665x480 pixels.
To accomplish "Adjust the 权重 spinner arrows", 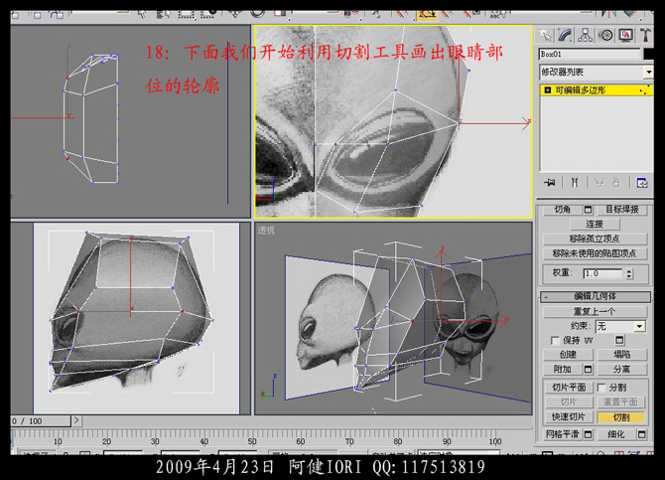I will click(x=629, y=273).
